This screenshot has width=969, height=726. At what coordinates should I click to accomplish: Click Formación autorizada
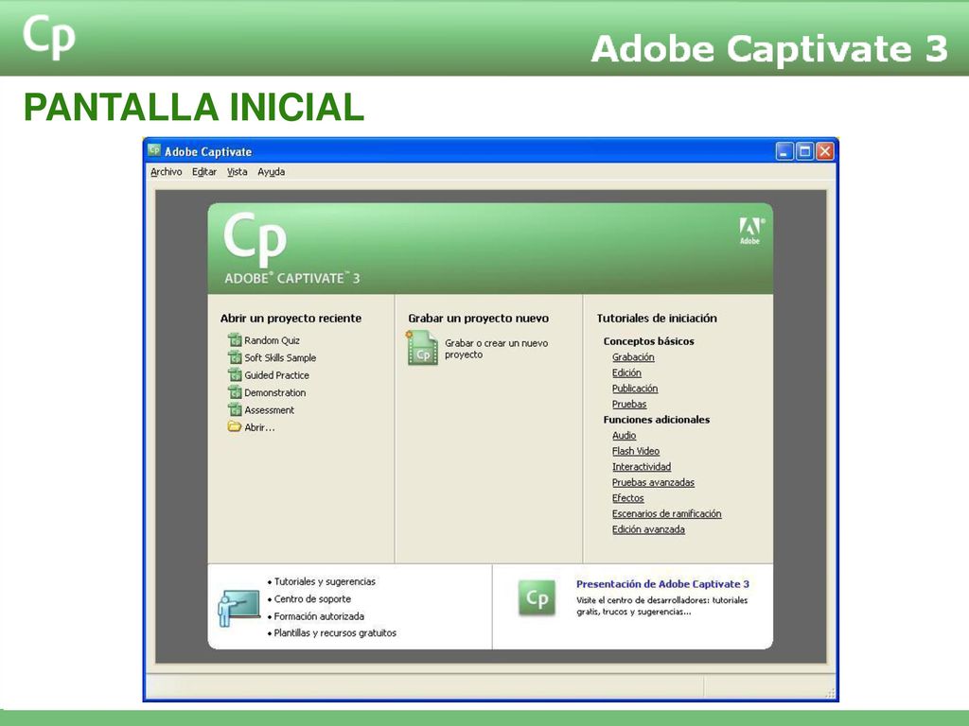pos(319,616)
